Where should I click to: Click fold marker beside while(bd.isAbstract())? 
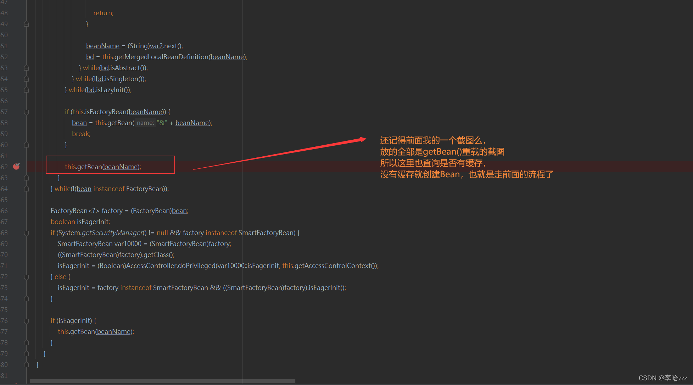tap(26, 68)
